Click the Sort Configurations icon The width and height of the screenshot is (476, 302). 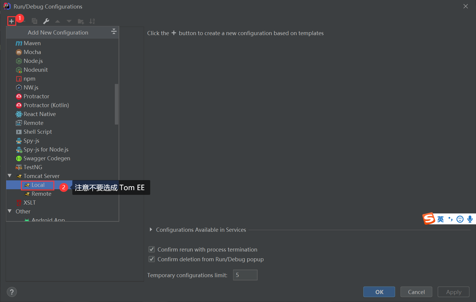point(92,21)
